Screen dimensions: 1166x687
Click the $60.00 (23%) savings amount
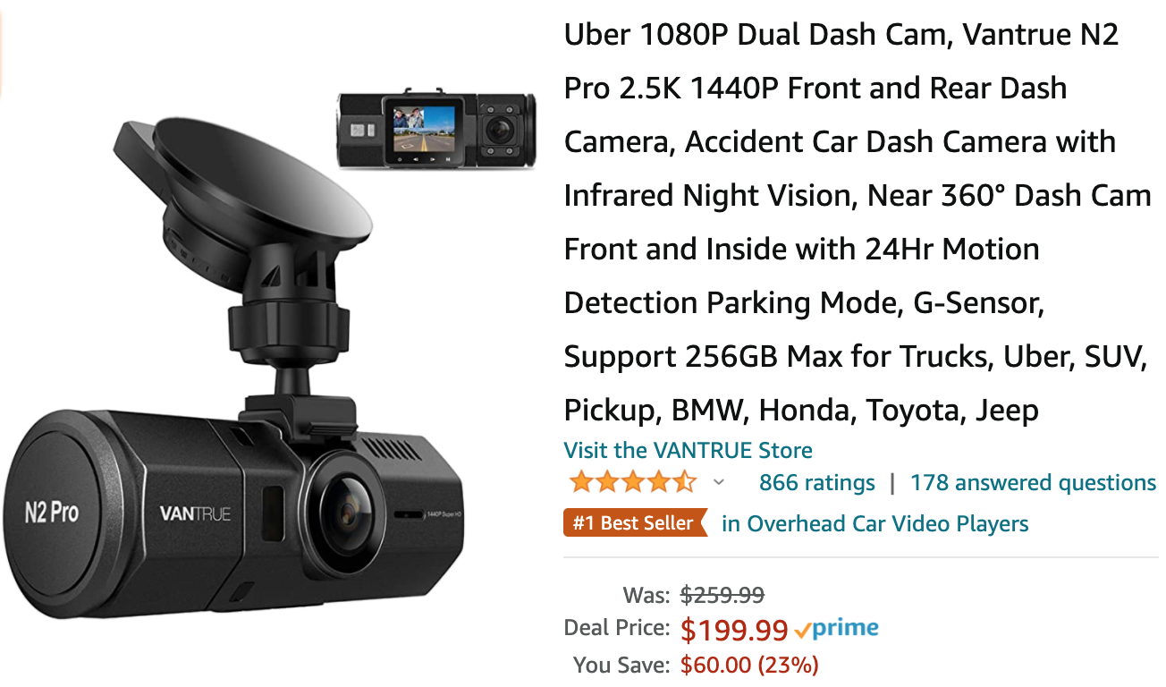[x=749, y=665]
